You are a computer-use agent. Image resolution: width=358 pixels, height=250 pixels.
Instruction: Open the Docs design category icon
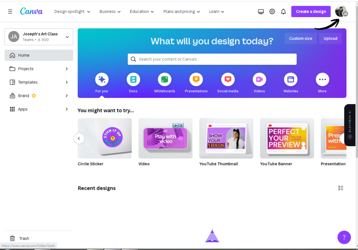(x=133, y=79)
